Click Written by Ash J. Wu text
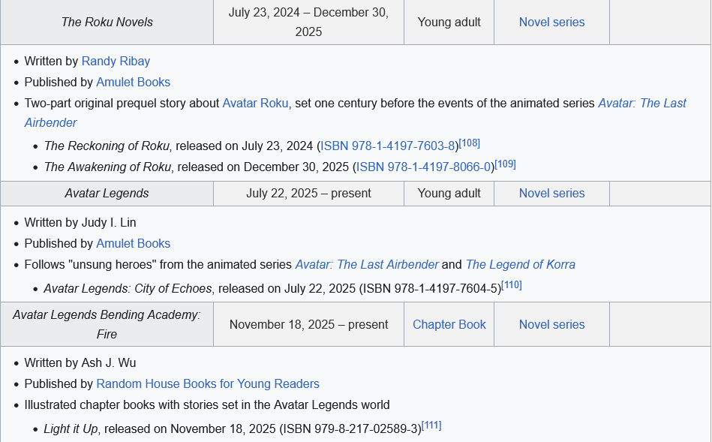 point(80,363)
